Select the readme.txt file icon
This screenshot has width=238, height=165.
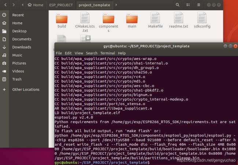pos(179,18)
